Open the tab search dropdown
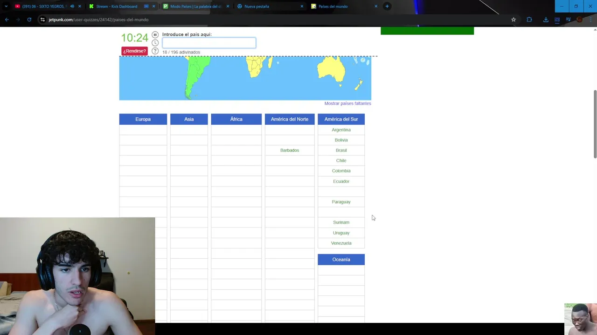Image resolution: width=597 pixels, height=335 pixels. 6,7
